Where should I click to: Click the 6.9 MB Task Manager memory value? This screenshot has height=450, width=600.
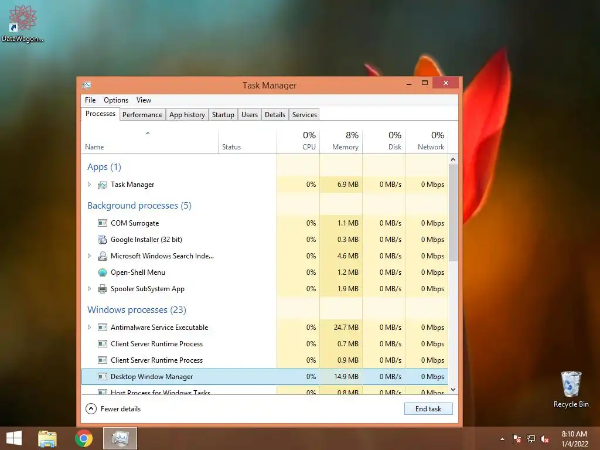pos(348,185)
